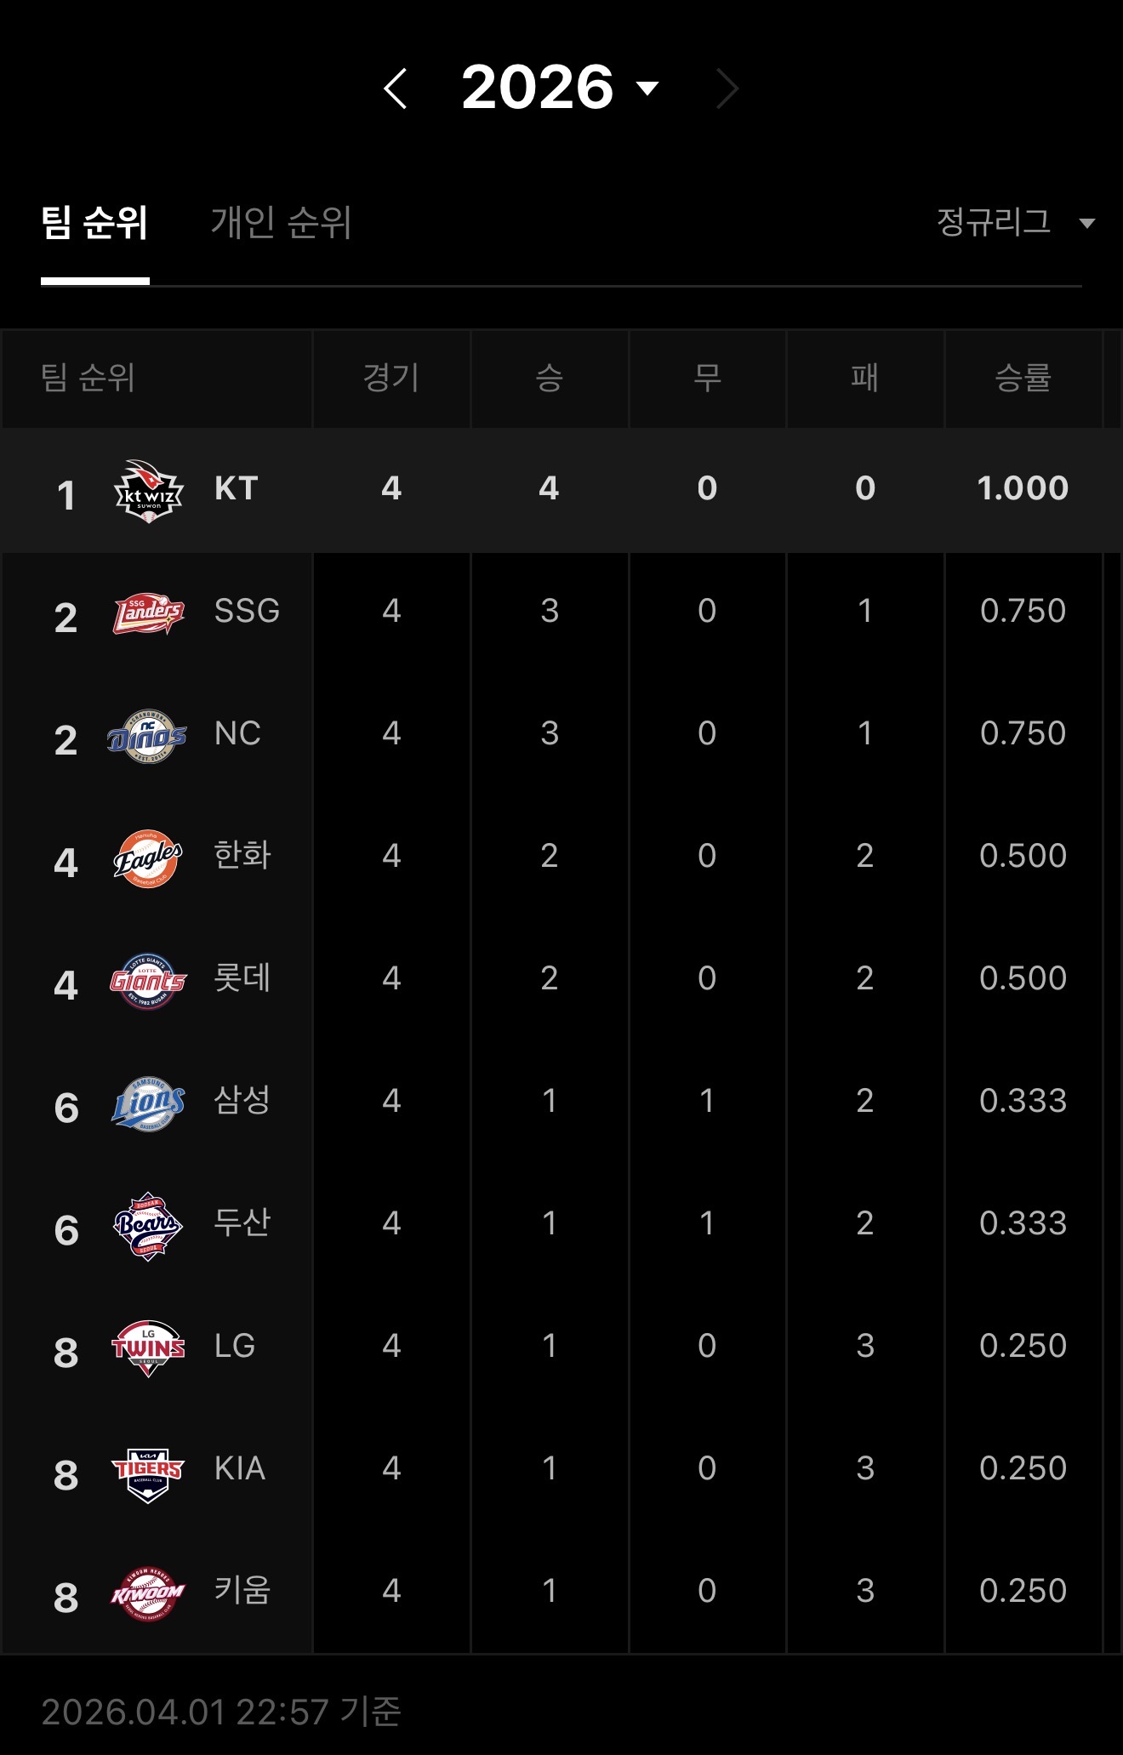Click the KT Wiz team logo
The height and width of the screenshot is (1755, 1123).
pos(149,491)
